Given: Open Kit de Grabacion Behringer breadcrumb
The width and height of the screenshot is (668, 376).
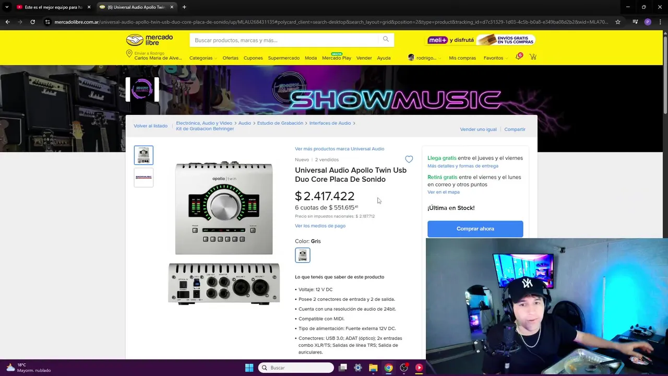Looking at the screenshot, I should [205, 129].
